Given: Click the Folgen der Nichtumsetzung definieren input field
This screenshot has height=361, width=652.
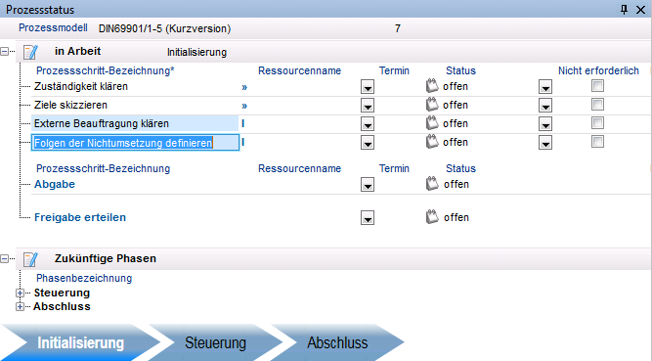Looking at the screenshot, I should (x=135, y=143).
